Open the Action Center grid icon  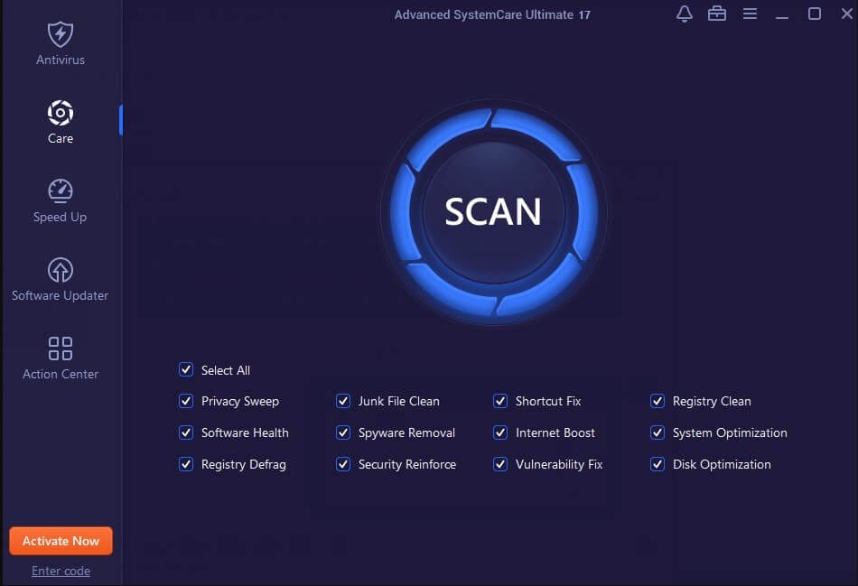pos(61,349)
